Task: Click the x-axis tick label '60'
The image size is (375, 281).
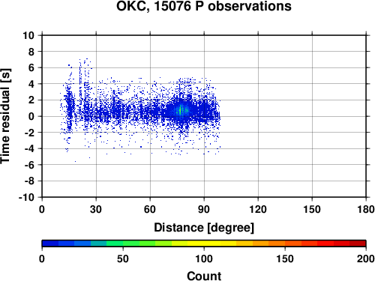Action: tap(150, 209)
